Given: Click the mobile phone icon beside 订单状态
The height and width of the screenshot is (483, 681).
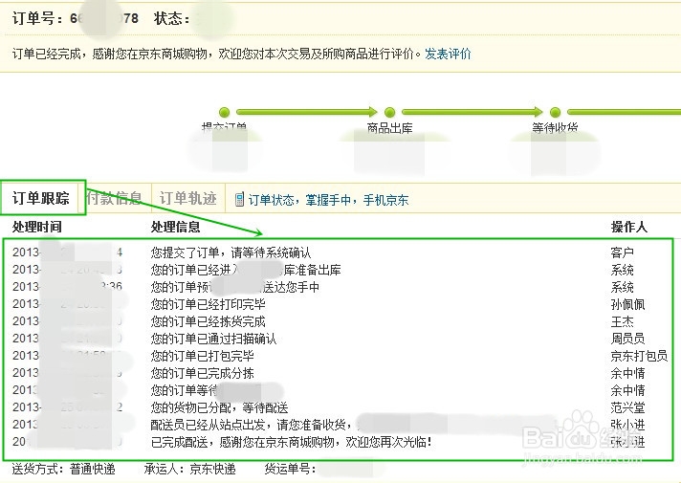Looking at the screenshot, I should (x=239, y=199).
